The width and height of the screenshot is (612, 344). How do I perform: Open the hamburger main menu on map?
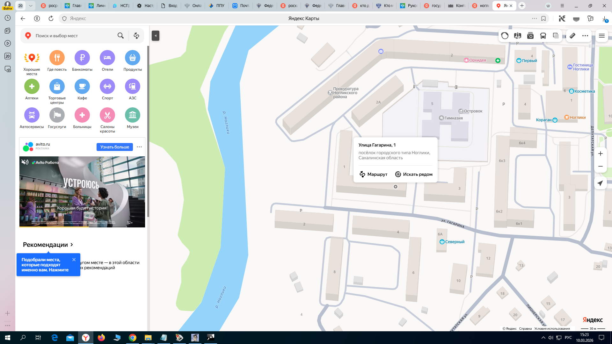(x=602, y=36)
